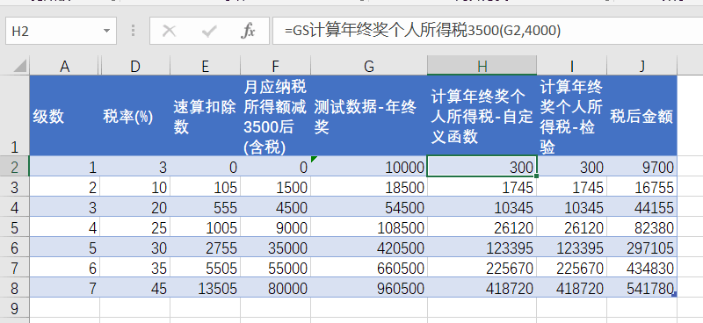Click the Insert Function fx icon

248,31
